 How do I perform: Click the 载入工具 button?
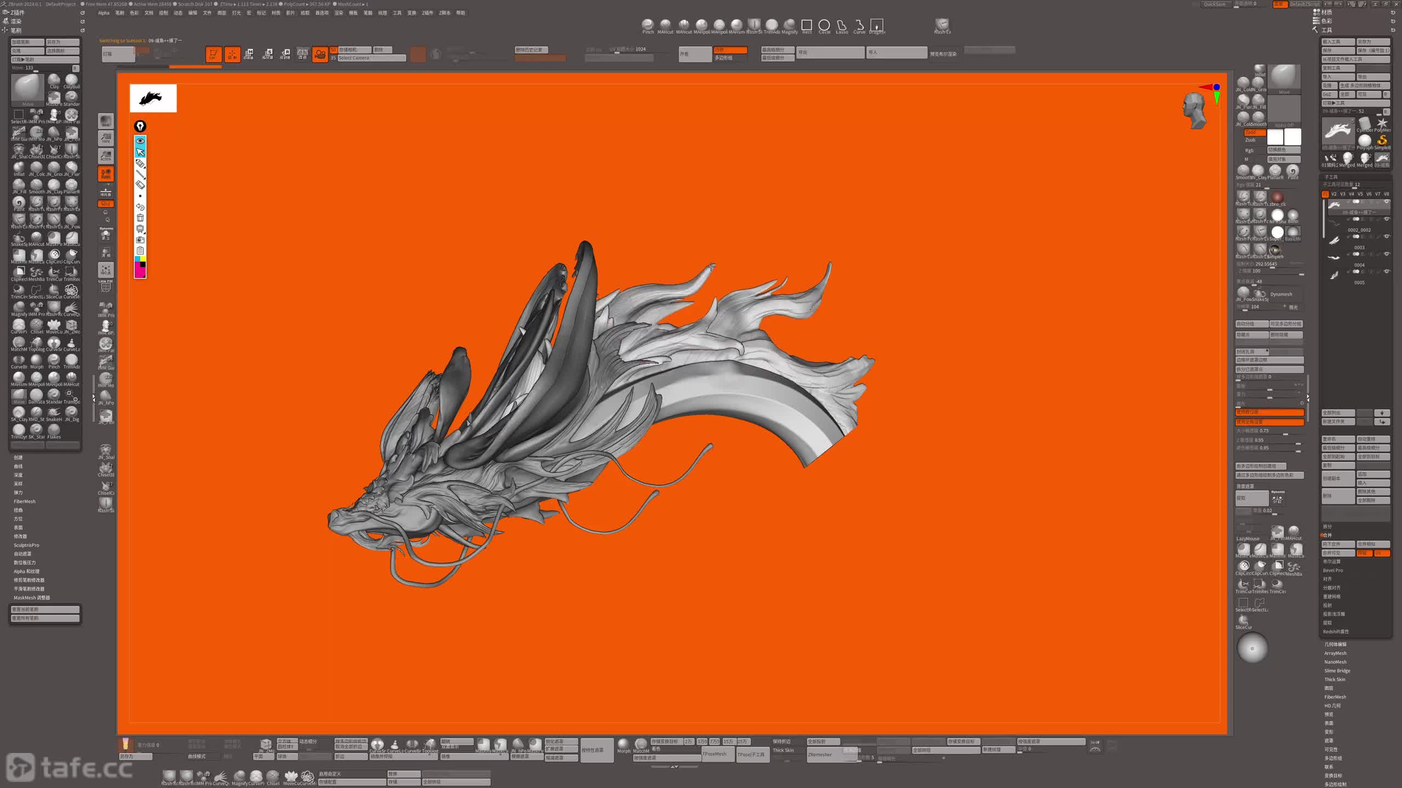(1338, 42)
